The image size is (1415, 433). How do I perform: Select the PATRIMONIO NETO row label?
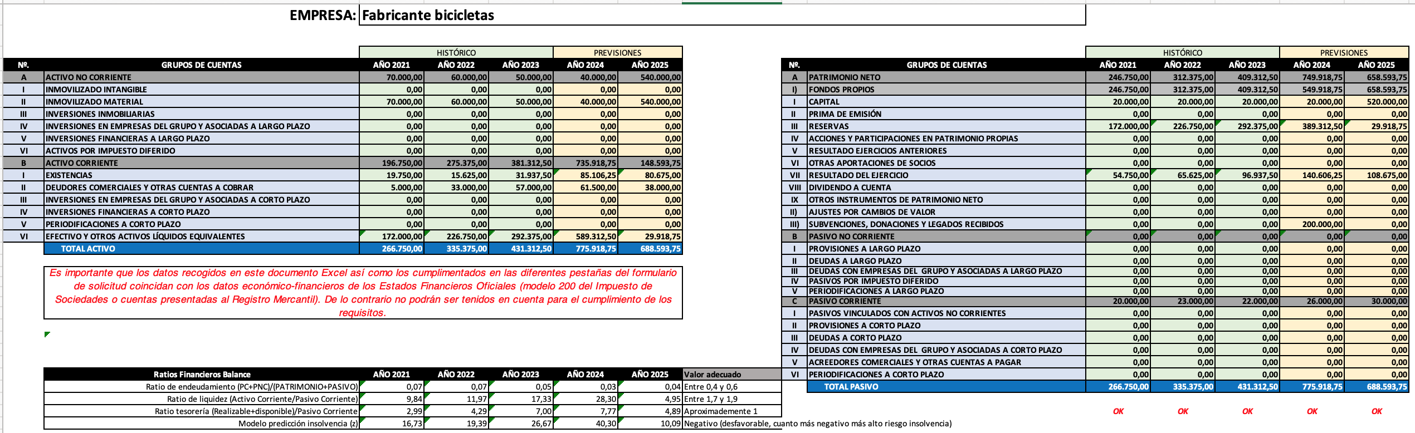946,77
